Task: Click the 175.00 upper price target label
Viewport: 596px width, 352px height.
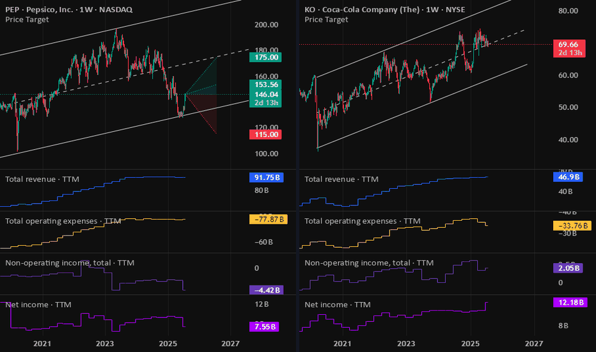Action: [x=265, y=58]
